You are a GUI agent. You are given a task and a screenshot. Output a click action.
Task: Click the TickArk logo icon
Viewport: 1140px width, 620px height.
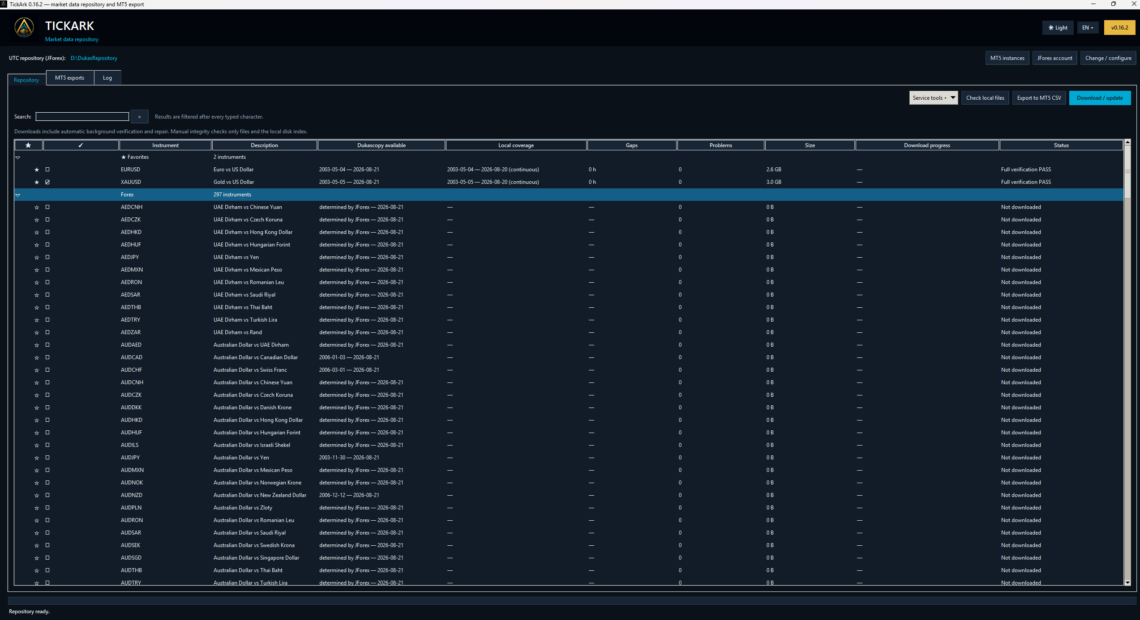coord(24,28)
